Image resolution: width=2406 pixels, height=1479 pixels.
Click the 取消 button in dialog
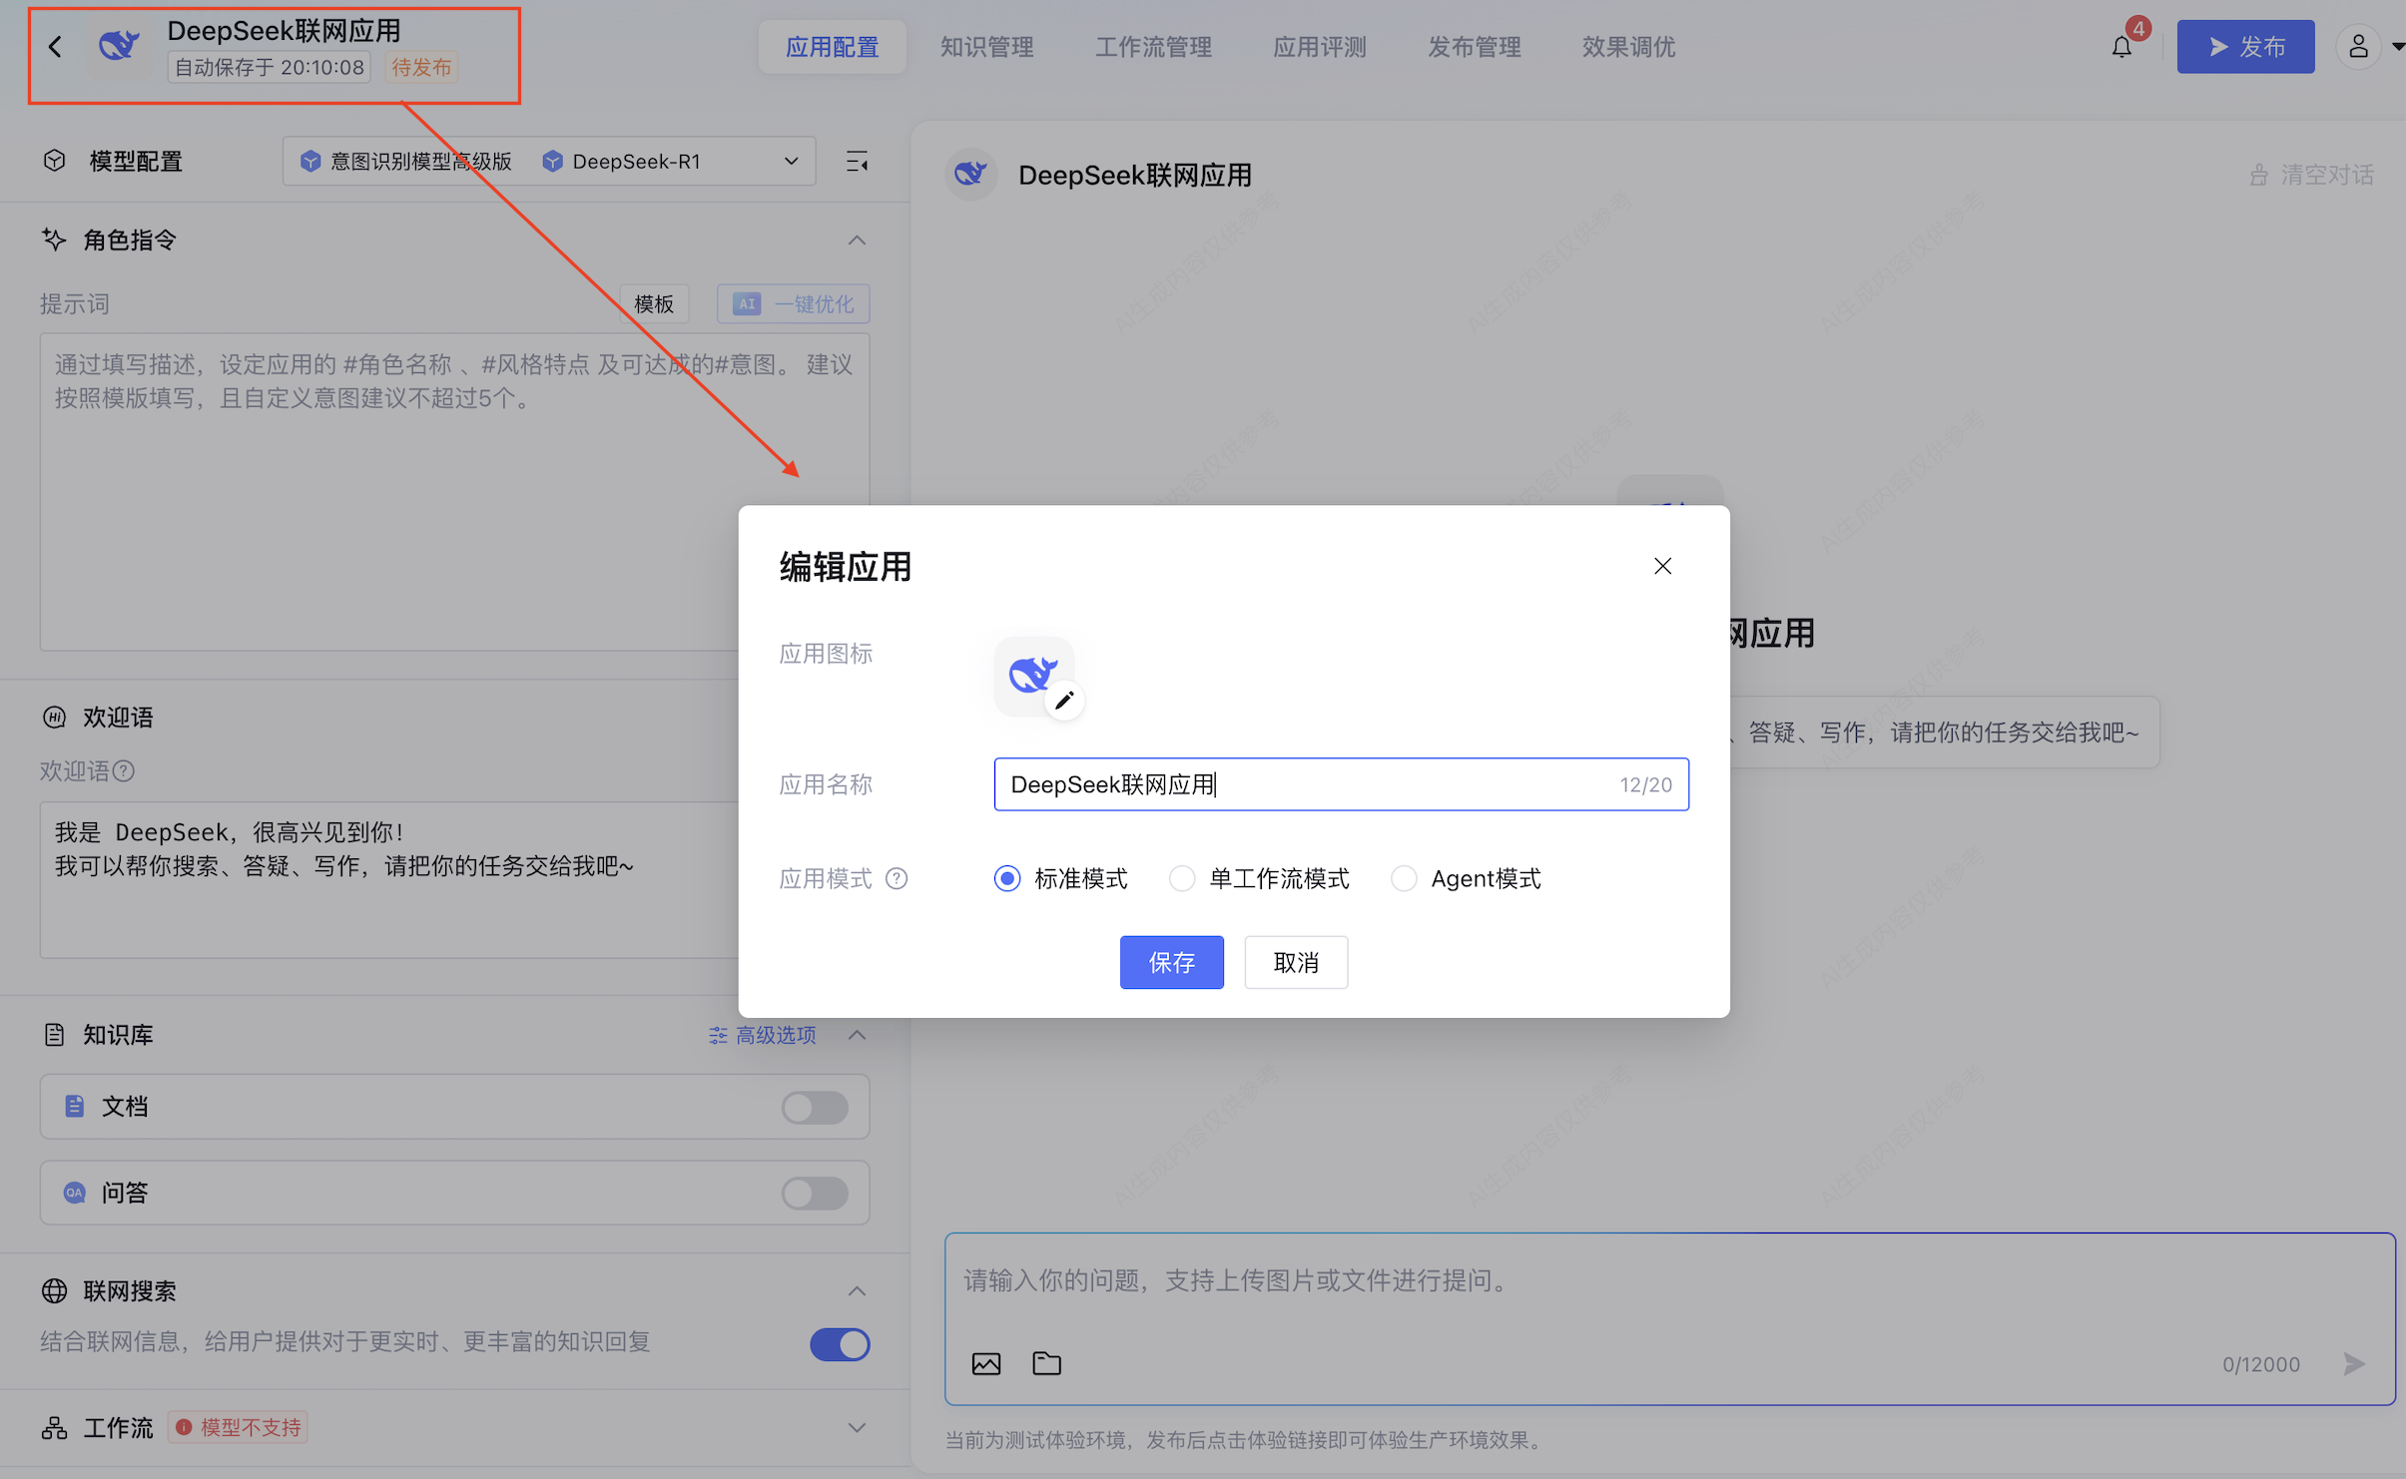coord(1296,962)
